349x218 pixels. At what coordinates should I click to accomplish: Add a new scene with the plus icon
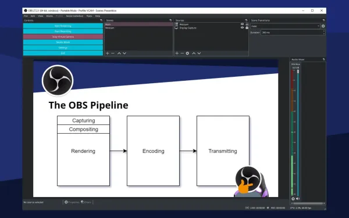pyautogui.click(x=108, y=53)
